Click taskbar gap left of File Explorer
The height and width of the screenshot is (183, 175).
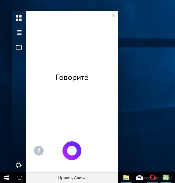(x=120, y=178)
